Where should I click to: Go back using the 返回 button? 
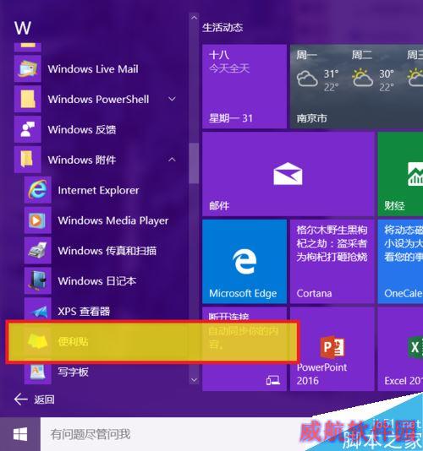pos(35,399)
